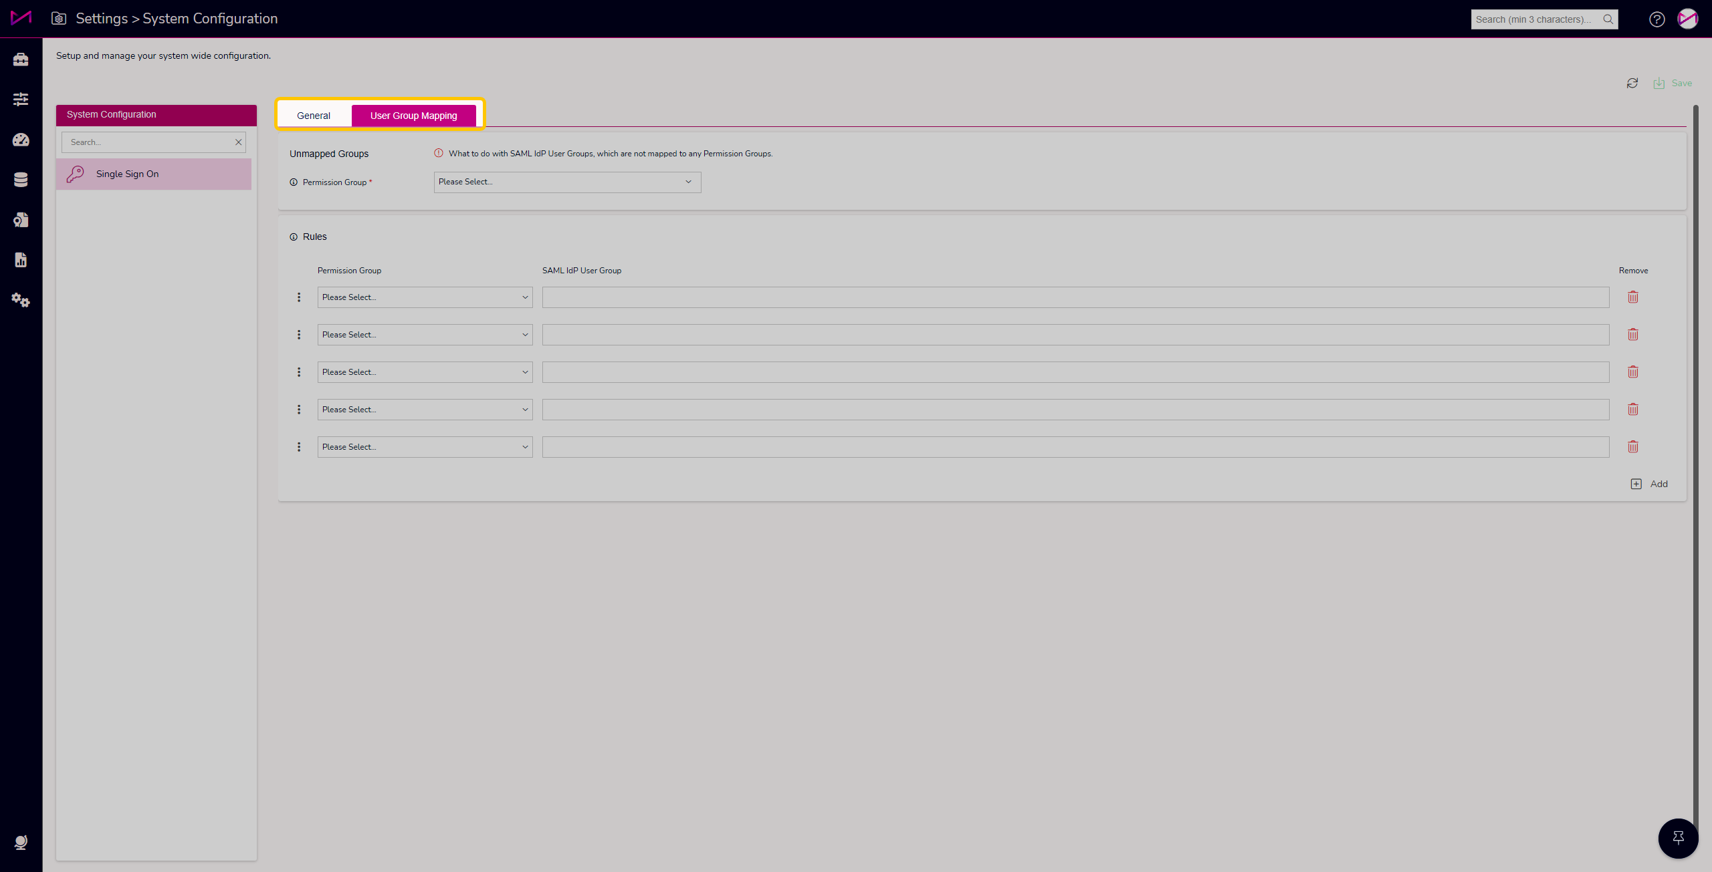Select Single Sign On in configuration list

pos(154,174)
